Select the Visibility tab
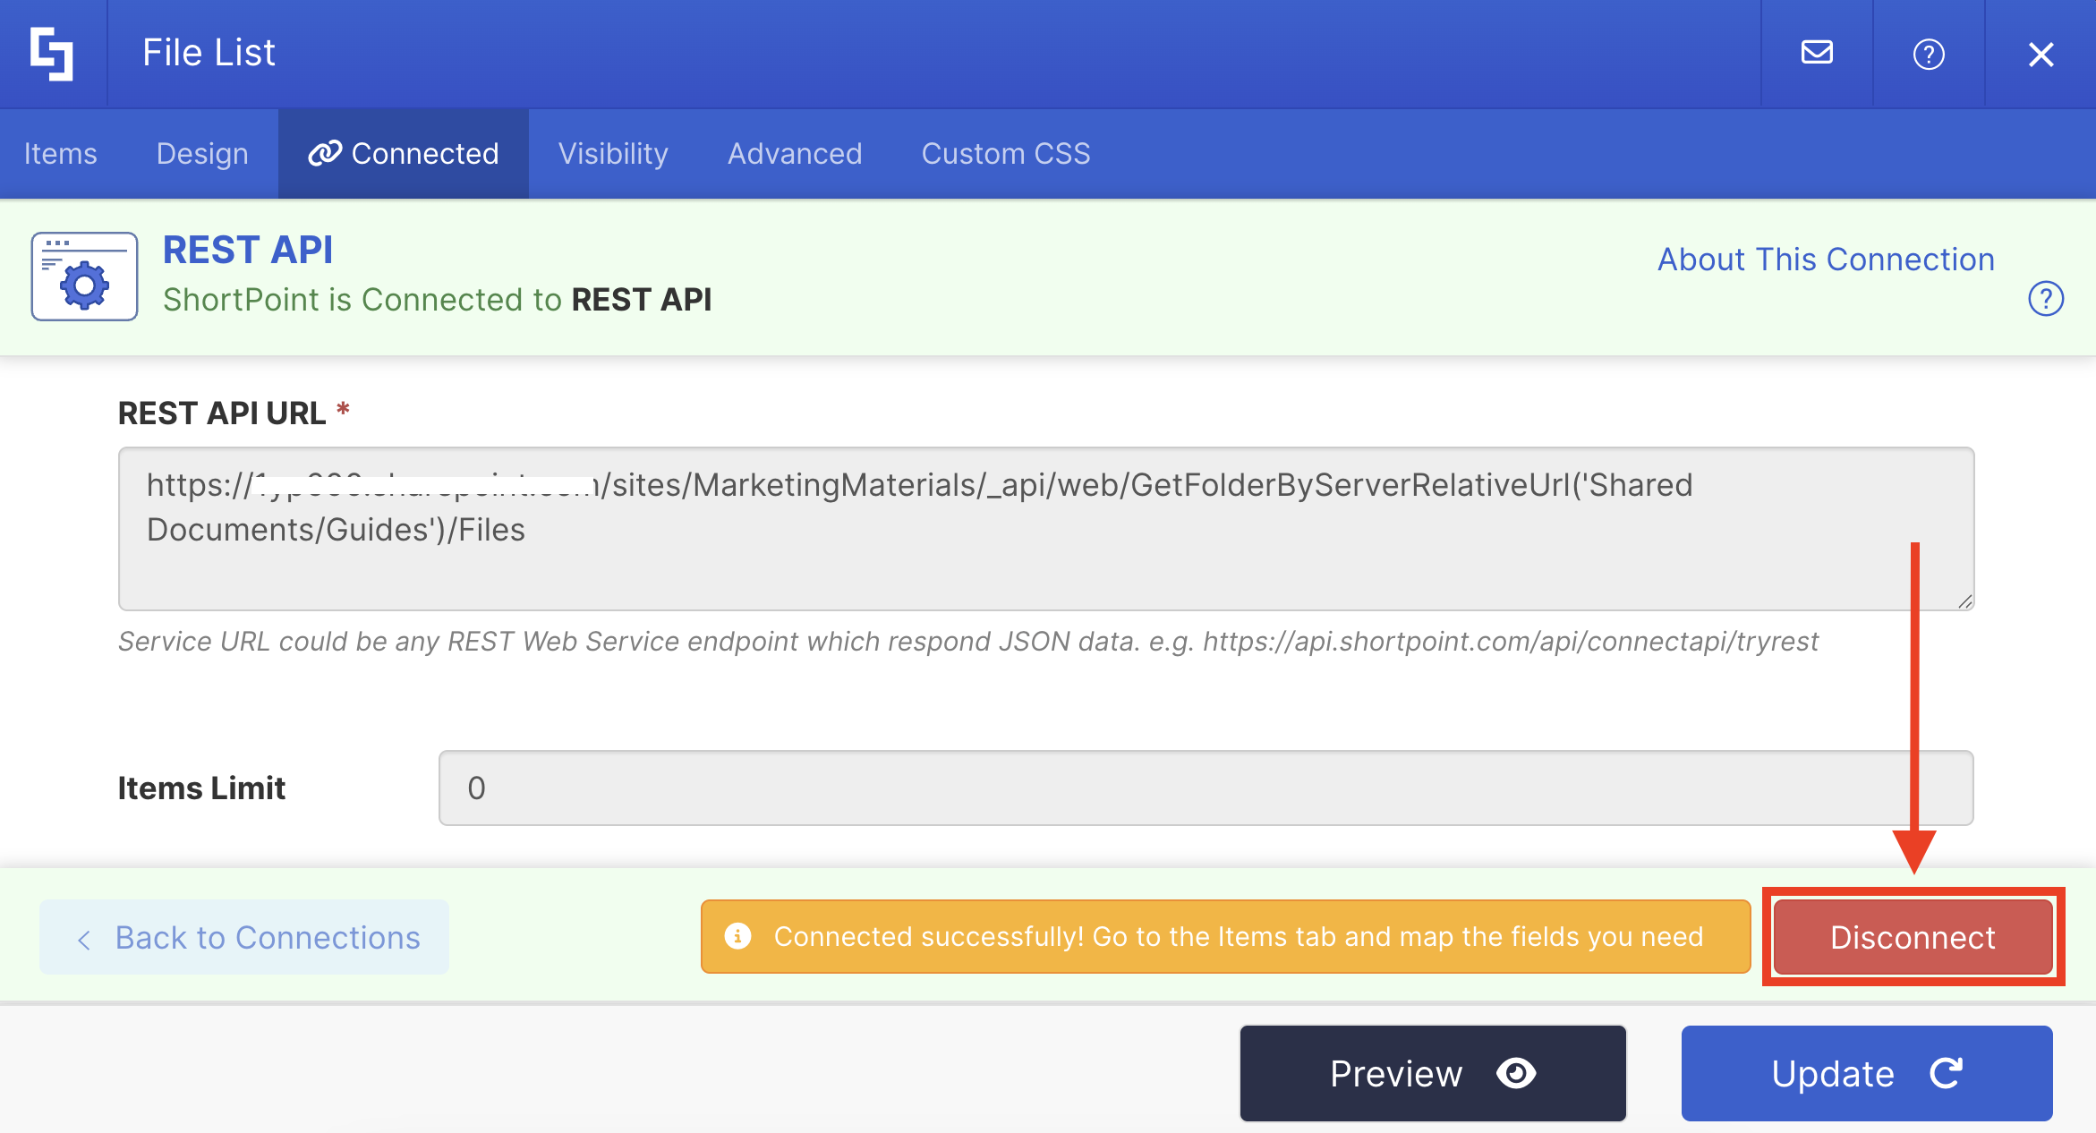Viewport: 2096px width, 1133px height. click(x=613, y=154)
